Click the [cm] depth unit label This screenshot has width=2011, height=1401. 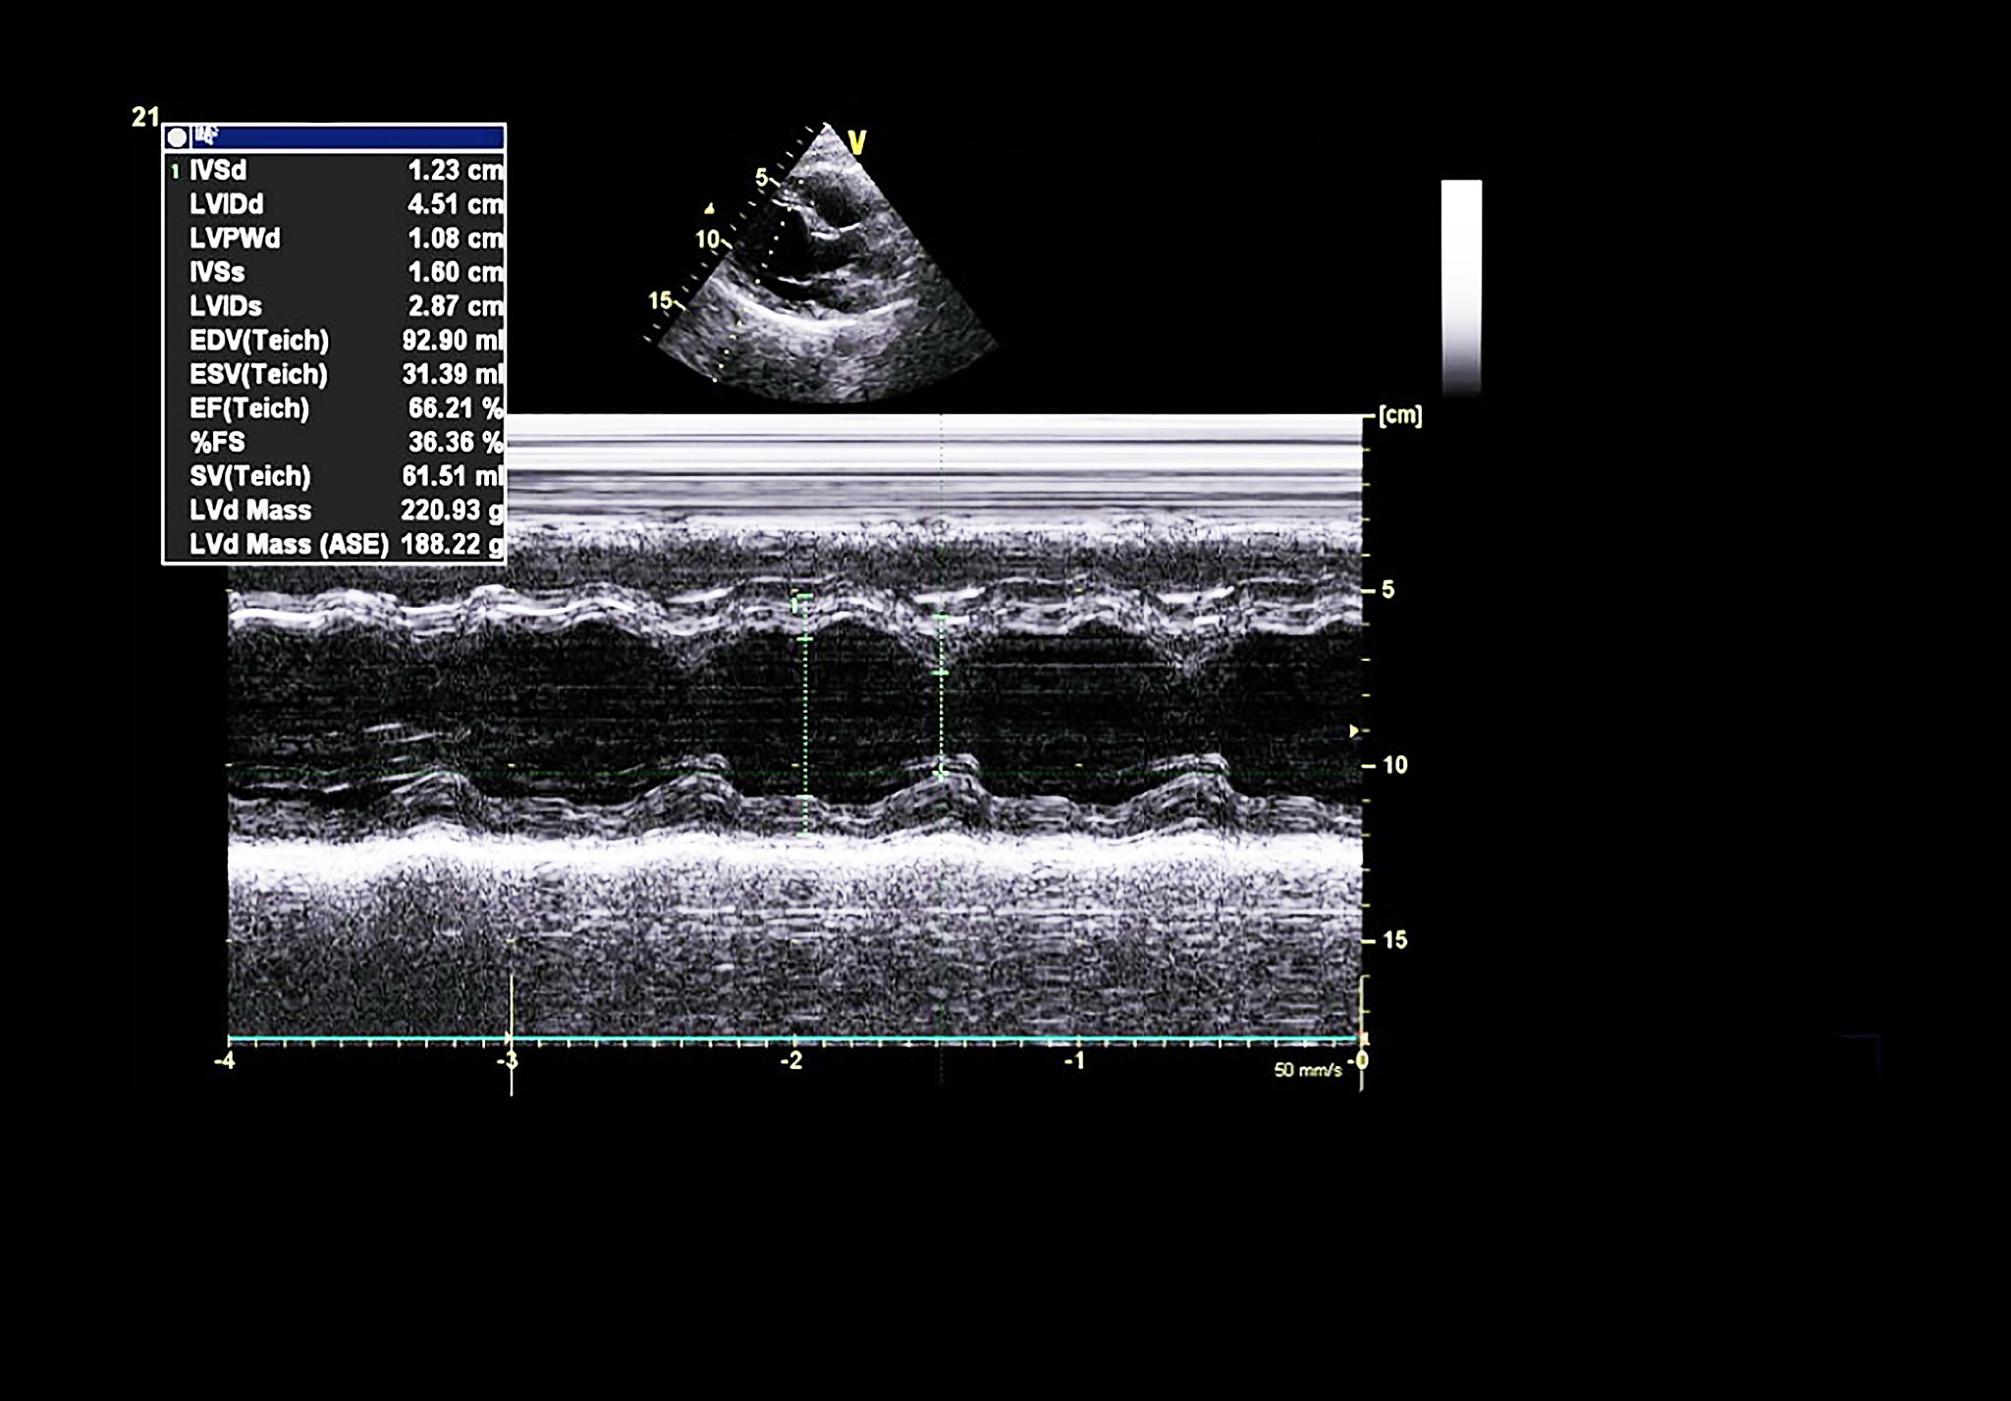pyautogui.click(x=1399, y=415)
